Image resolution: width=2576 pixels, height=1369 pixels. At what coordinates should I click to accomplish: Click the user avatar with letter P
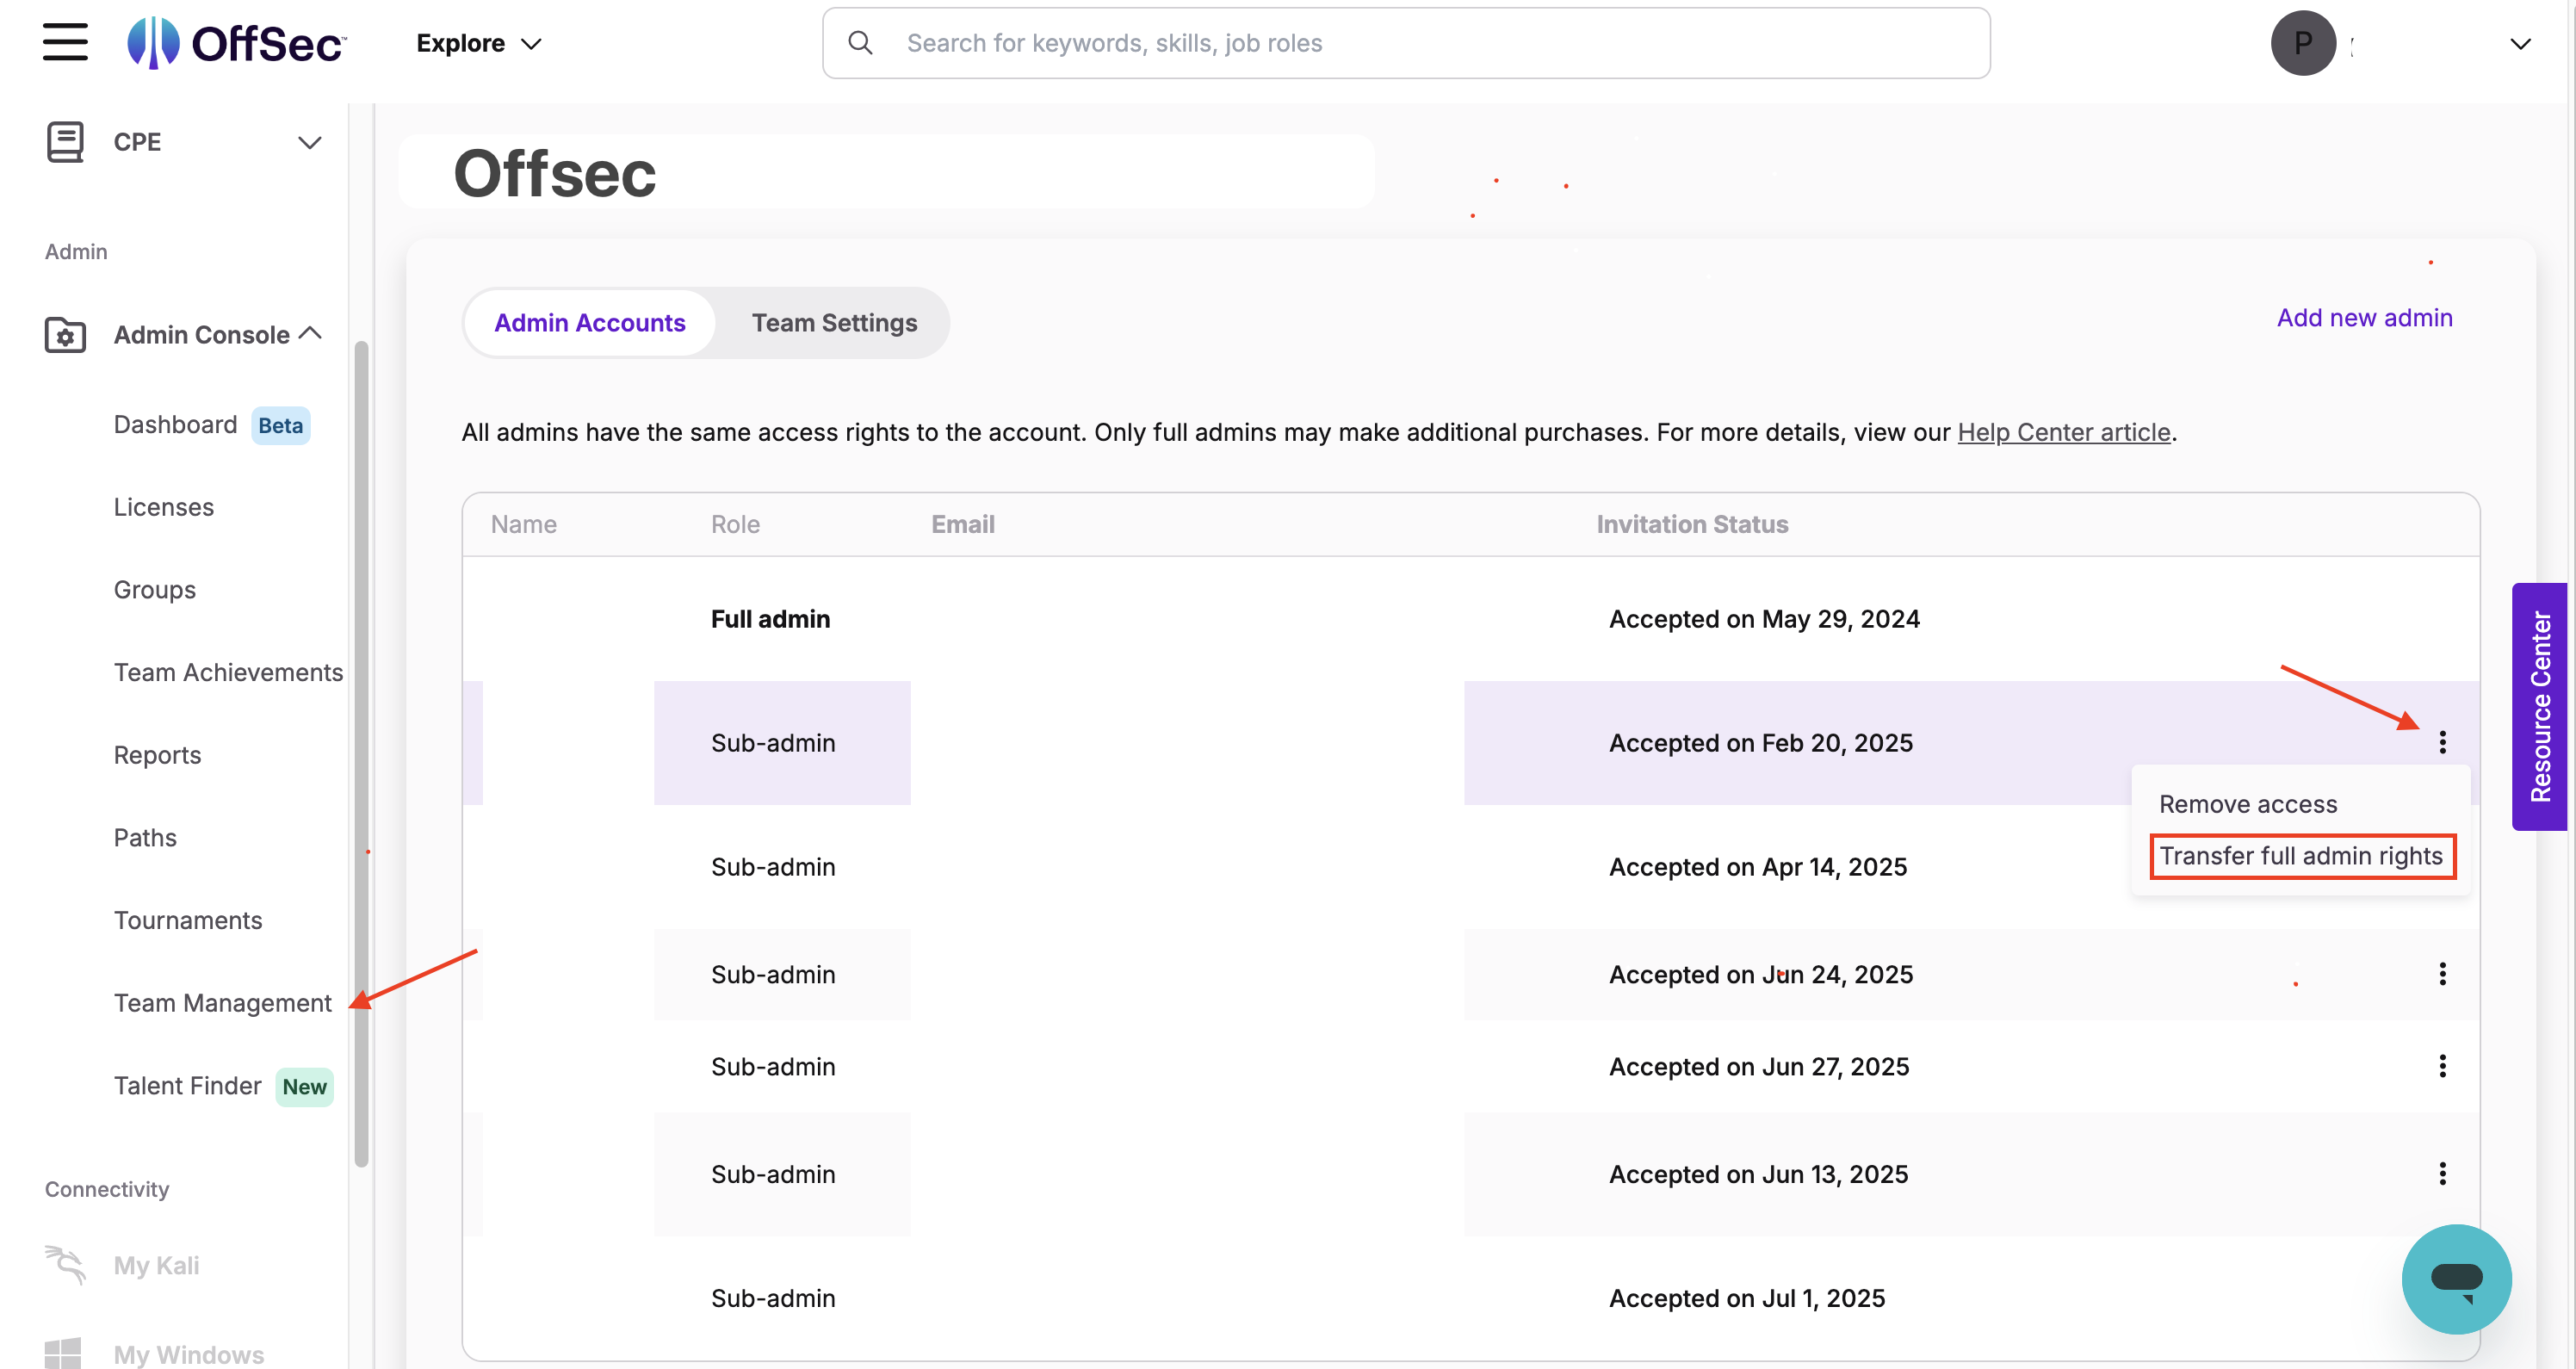(2302, 43)
